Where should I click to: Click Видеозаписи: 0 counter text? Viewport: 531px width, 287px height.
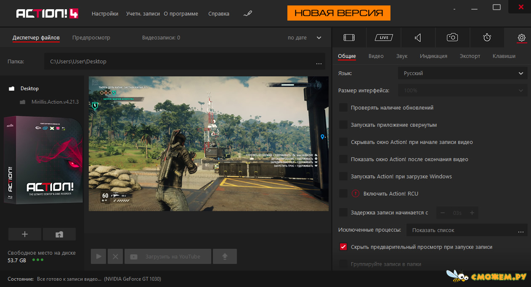tap(161, 38)
